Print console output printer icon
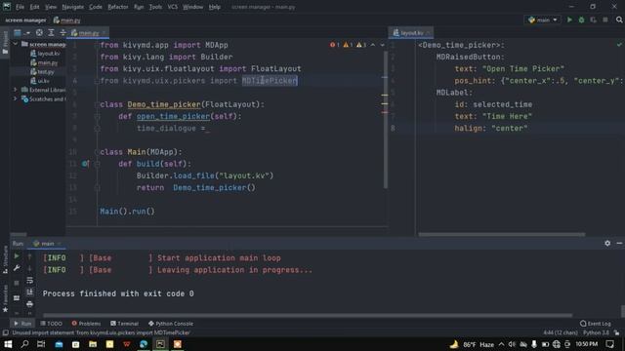The image size is (625, 351). (x=29, y=304)
